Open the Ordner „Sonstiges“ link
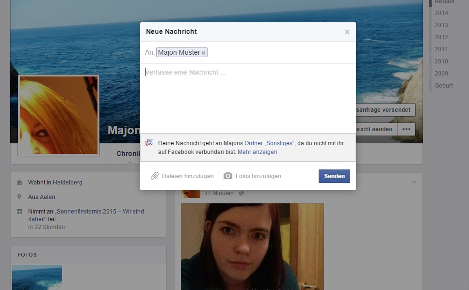 click(269, 143)
